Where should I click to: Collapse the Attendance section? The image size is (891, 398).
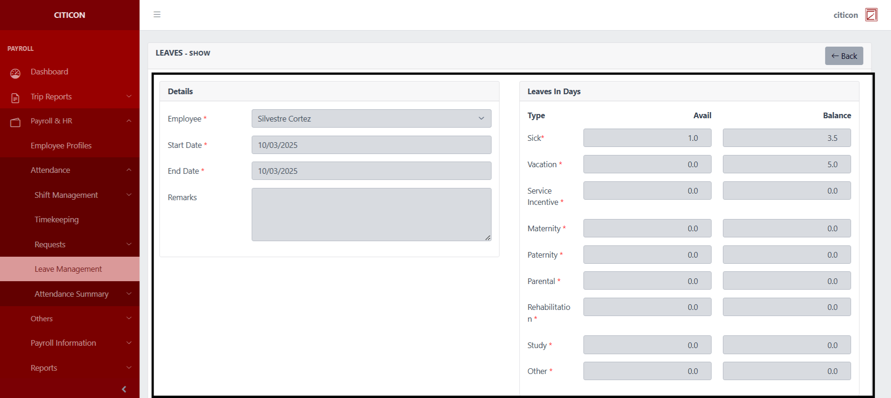click(x=129, y=170)
